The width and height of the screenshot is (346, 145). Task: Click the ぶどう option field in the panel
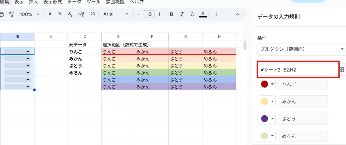click(303, 118)
